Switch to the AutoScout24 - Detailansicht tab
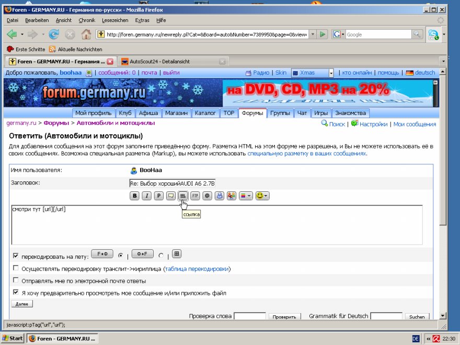This screenshot has width=460, height=345. [173, 61]
